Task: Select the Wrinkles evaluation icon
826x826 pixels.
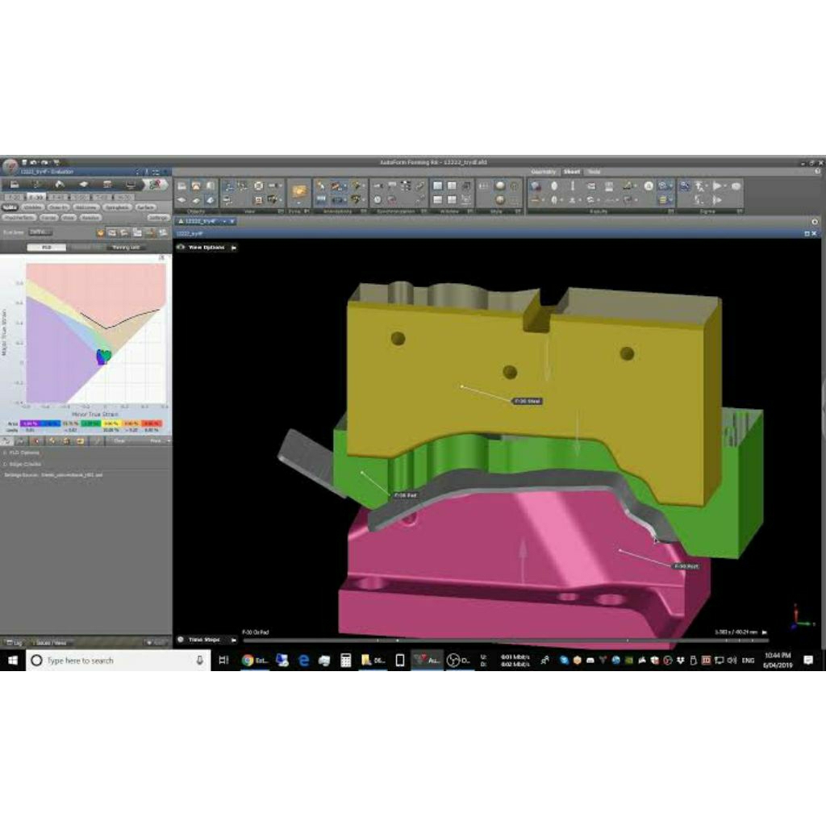Action: click(x=33, y=207)
